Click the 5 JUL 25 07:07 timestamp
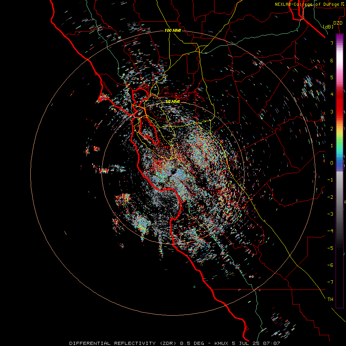This screenshot has height=346, width=346. 256,343
